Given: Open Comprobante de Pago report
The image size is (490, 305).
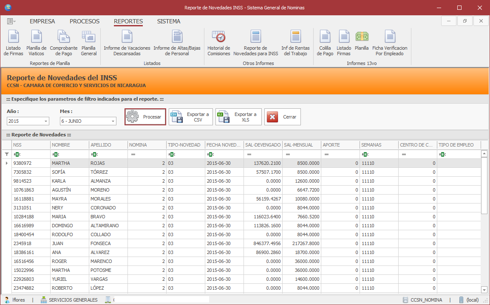Looking at the screenshot, I should pyautogui.click(x=64, y=43).
